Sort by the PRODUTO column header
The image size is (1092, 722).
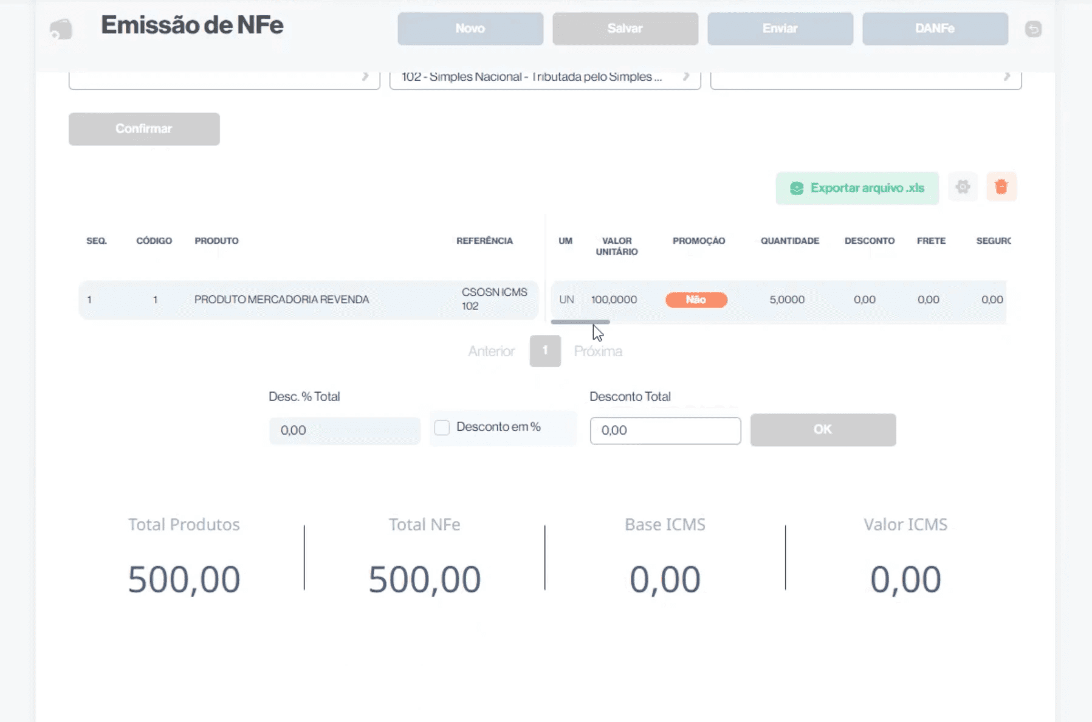coord(216,241)
